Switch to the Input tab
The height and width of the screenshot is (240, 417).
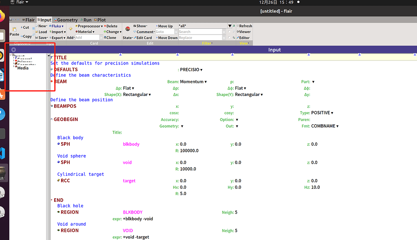pyautogui.click(x=44, y=20)
